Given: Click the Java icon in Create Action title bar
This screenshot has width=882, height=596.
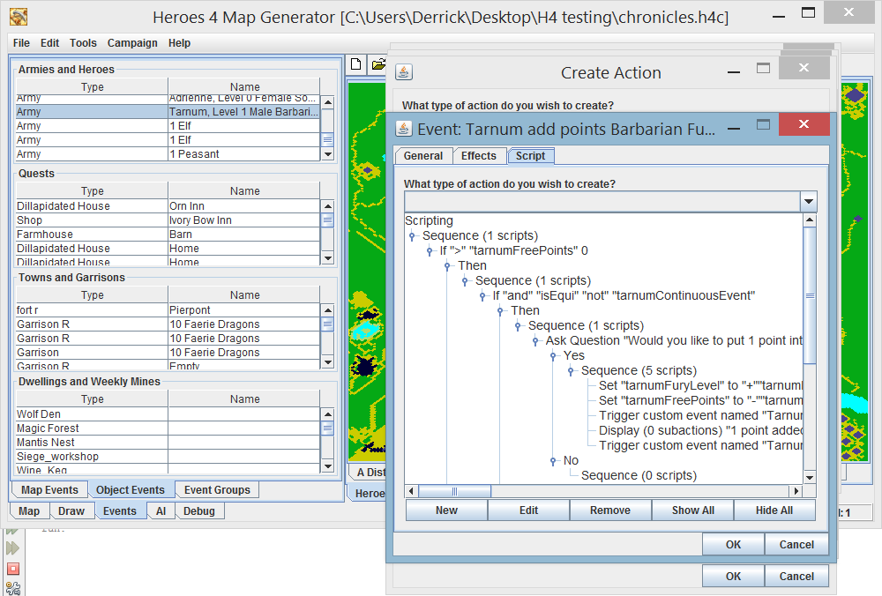Looking at the screenshot, I should [404, 72].
